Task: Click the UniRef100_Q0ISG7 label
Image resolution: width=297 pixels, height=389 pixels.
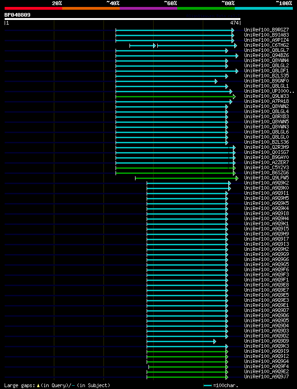Action: pyautogui.click(x=266, y=152)
